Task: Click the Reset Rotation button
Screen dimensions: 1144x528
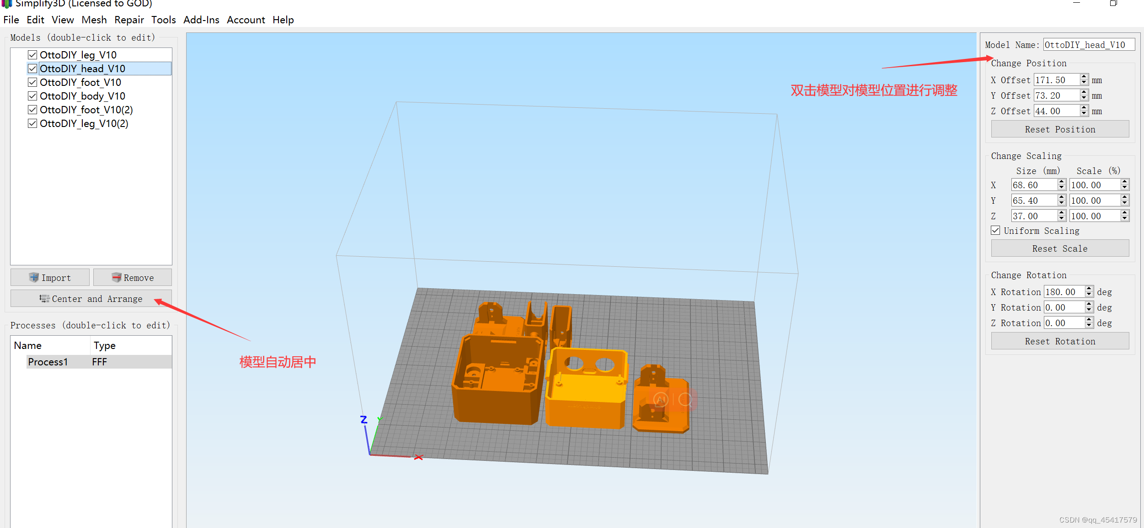Action: (x=1060, y=341)
